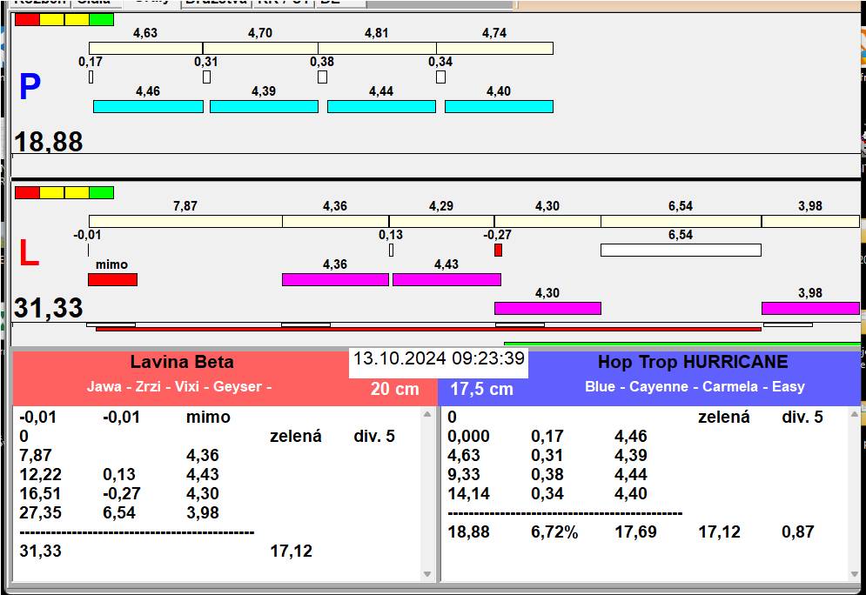Screen dimensions: 866x595
Task: Click the 9,33 cell in Hop Trop table
Action: click(463, 475)
